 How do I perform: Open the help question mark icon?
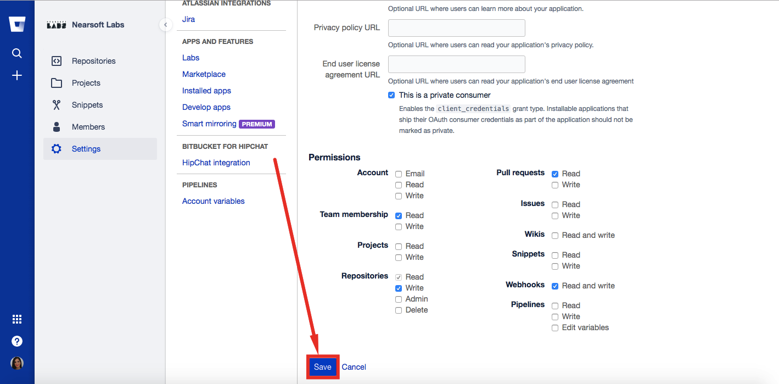(x=17, y=341)
